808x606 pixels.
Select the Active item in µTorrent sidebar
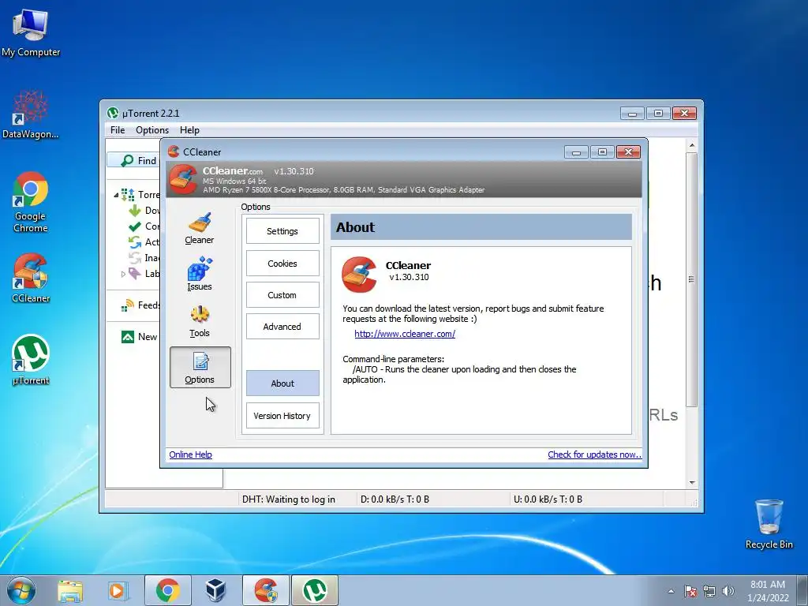click(x=144, y=241)
